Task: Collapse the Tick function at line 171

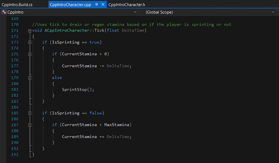Action: click(30, 31)
